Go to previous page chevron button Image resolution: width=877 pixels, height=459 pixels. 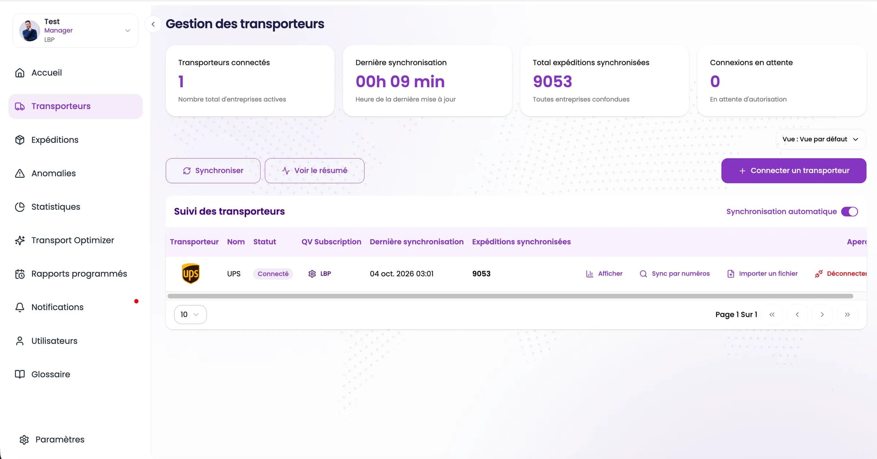pos(797,315)
